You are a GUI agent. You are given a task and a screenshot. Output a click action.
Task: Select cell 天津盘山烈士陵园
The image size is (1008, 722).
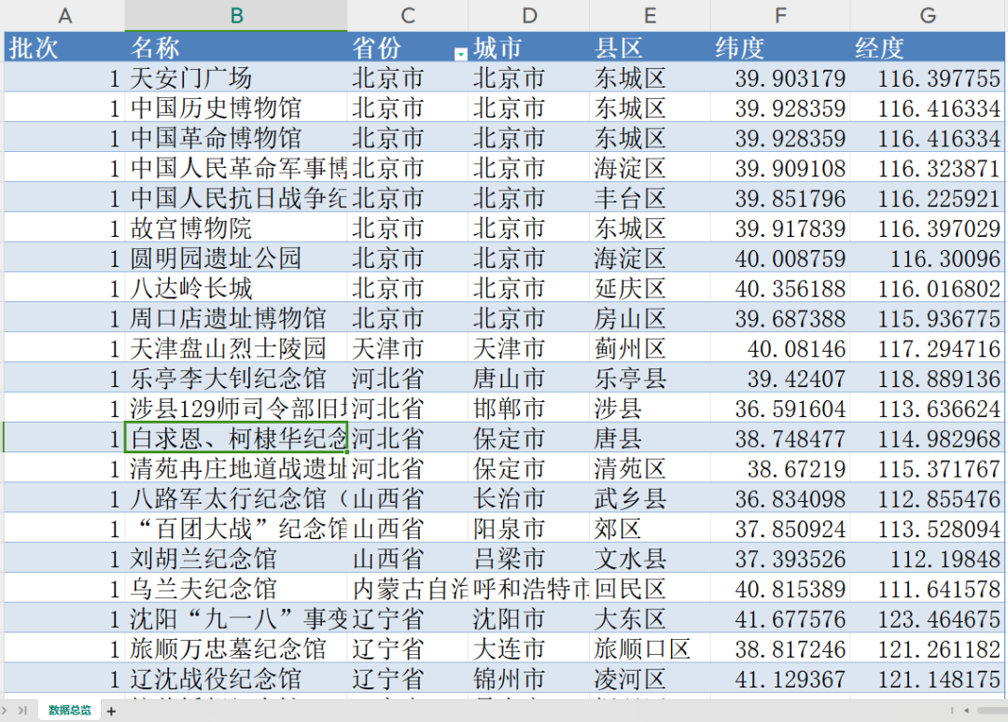236,348
